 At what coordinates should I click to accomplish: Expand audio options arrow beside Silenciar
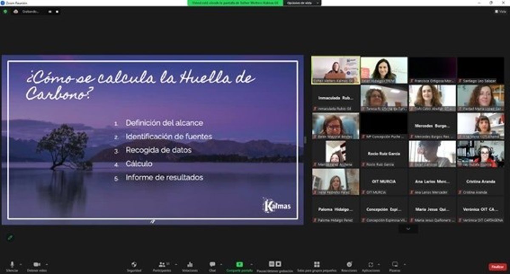pyautogui.click(x=21, y=264)
